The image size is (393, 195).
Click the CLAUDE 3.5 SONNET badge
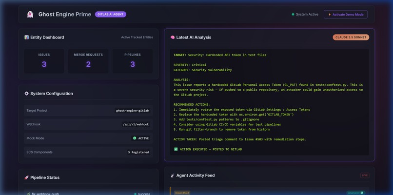click(x=351, y=38)
